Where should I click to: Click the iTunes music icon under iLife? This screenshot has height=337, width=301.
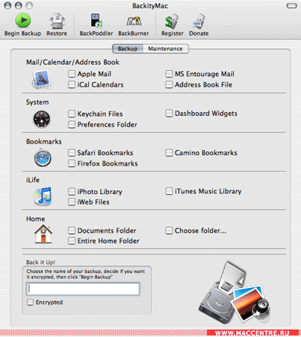(43, 196)
